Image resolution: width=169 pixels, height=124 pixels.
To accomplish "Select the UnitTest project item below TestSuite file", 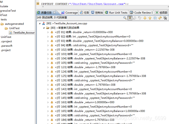I will coord(6,37).
